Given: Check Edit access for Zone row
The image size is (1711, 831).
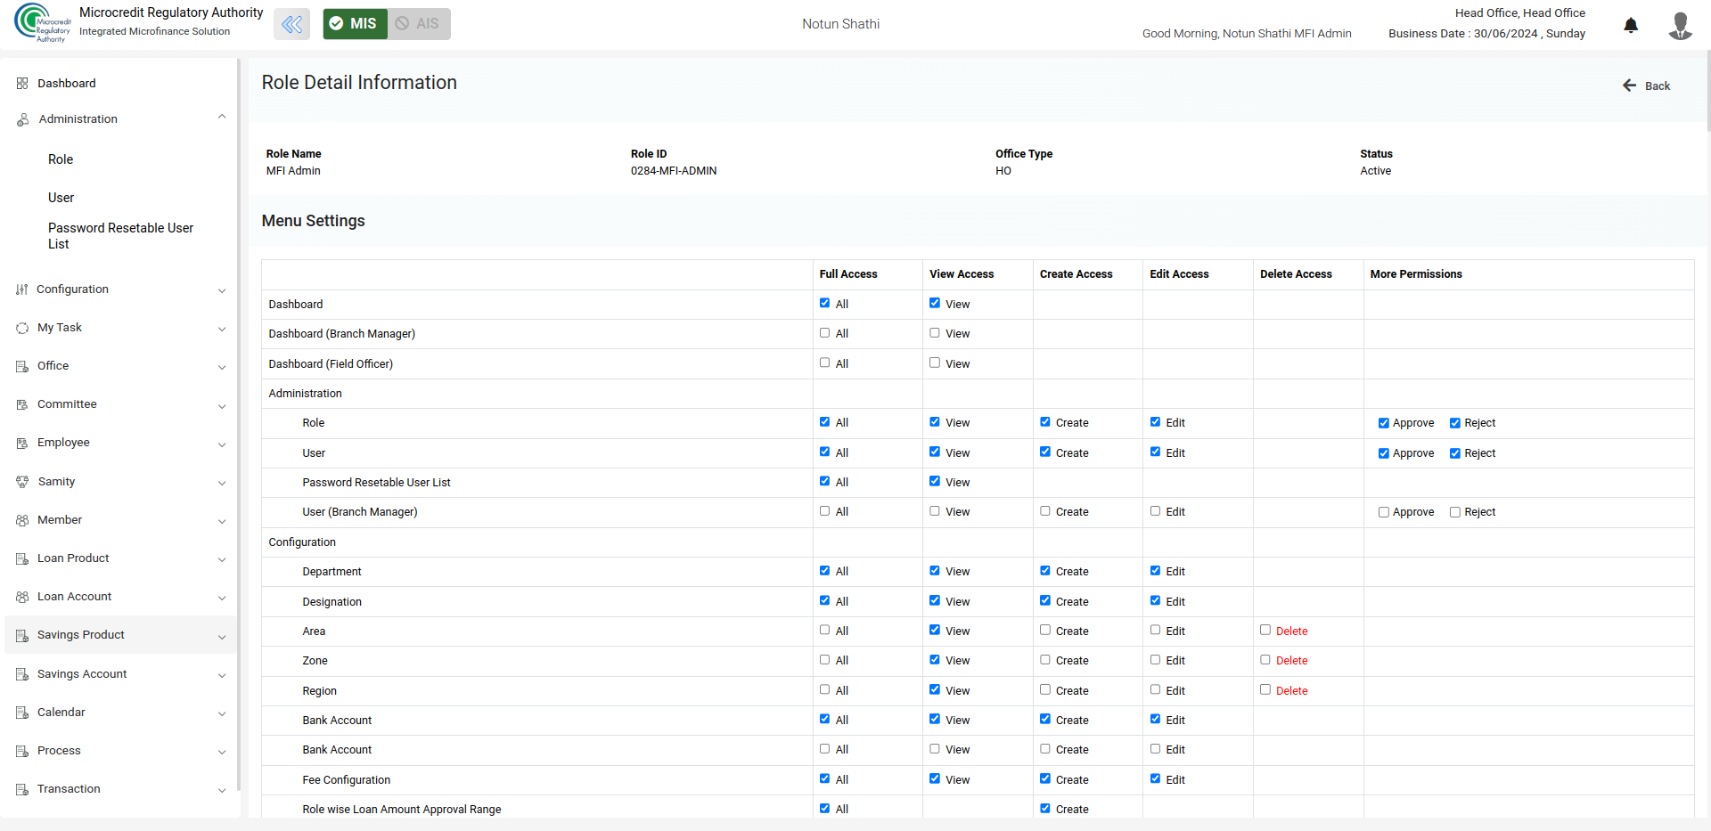Looking at the screenshot, I should pos(1156,660).
